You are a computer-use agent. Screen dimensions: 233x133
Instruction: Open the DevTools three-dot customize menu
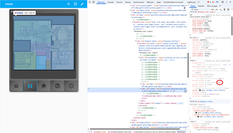tap(227, 2)
